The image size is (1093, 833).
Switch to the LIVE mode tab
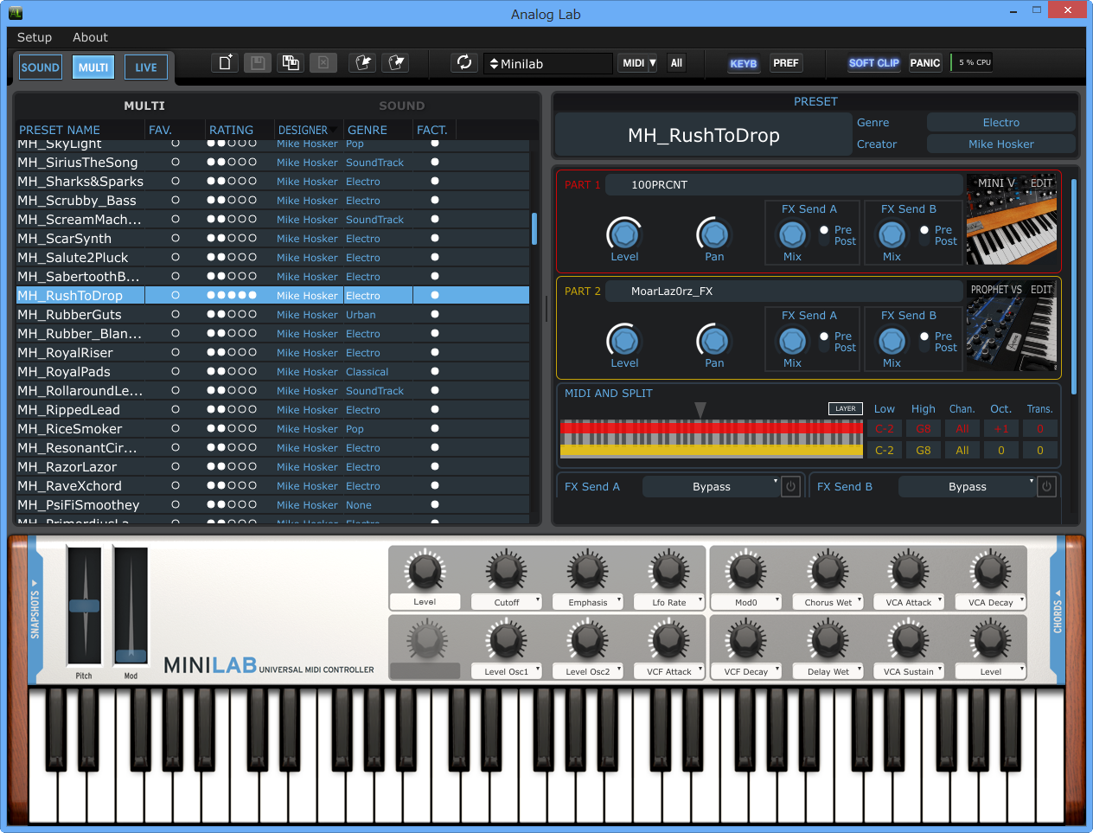tap(146, 67)
